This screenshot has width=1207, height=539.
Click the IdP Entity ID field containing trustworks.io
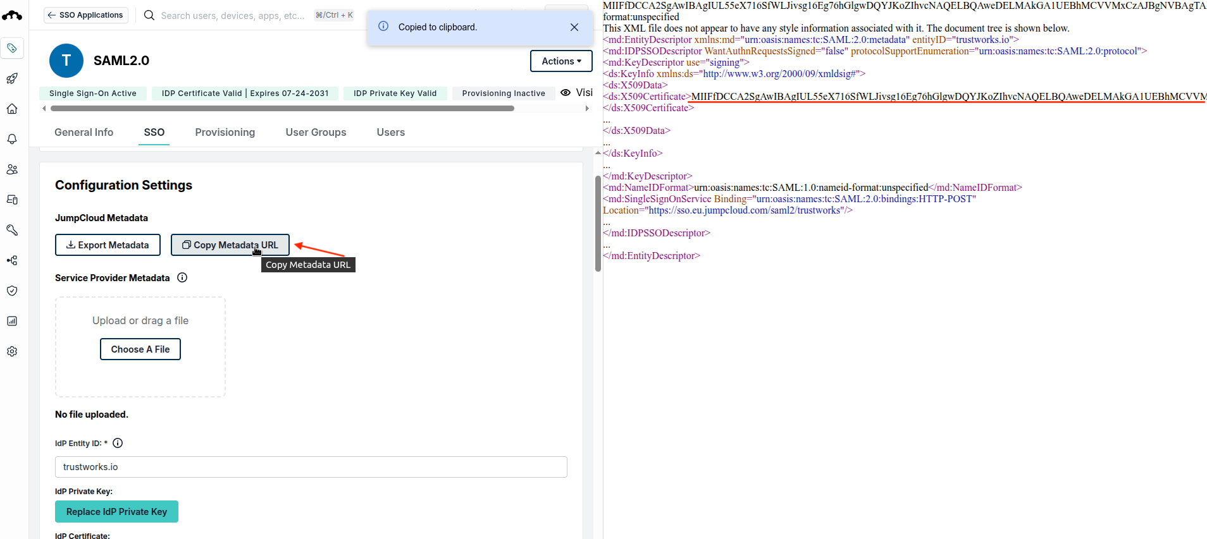(x=311, y=467)
